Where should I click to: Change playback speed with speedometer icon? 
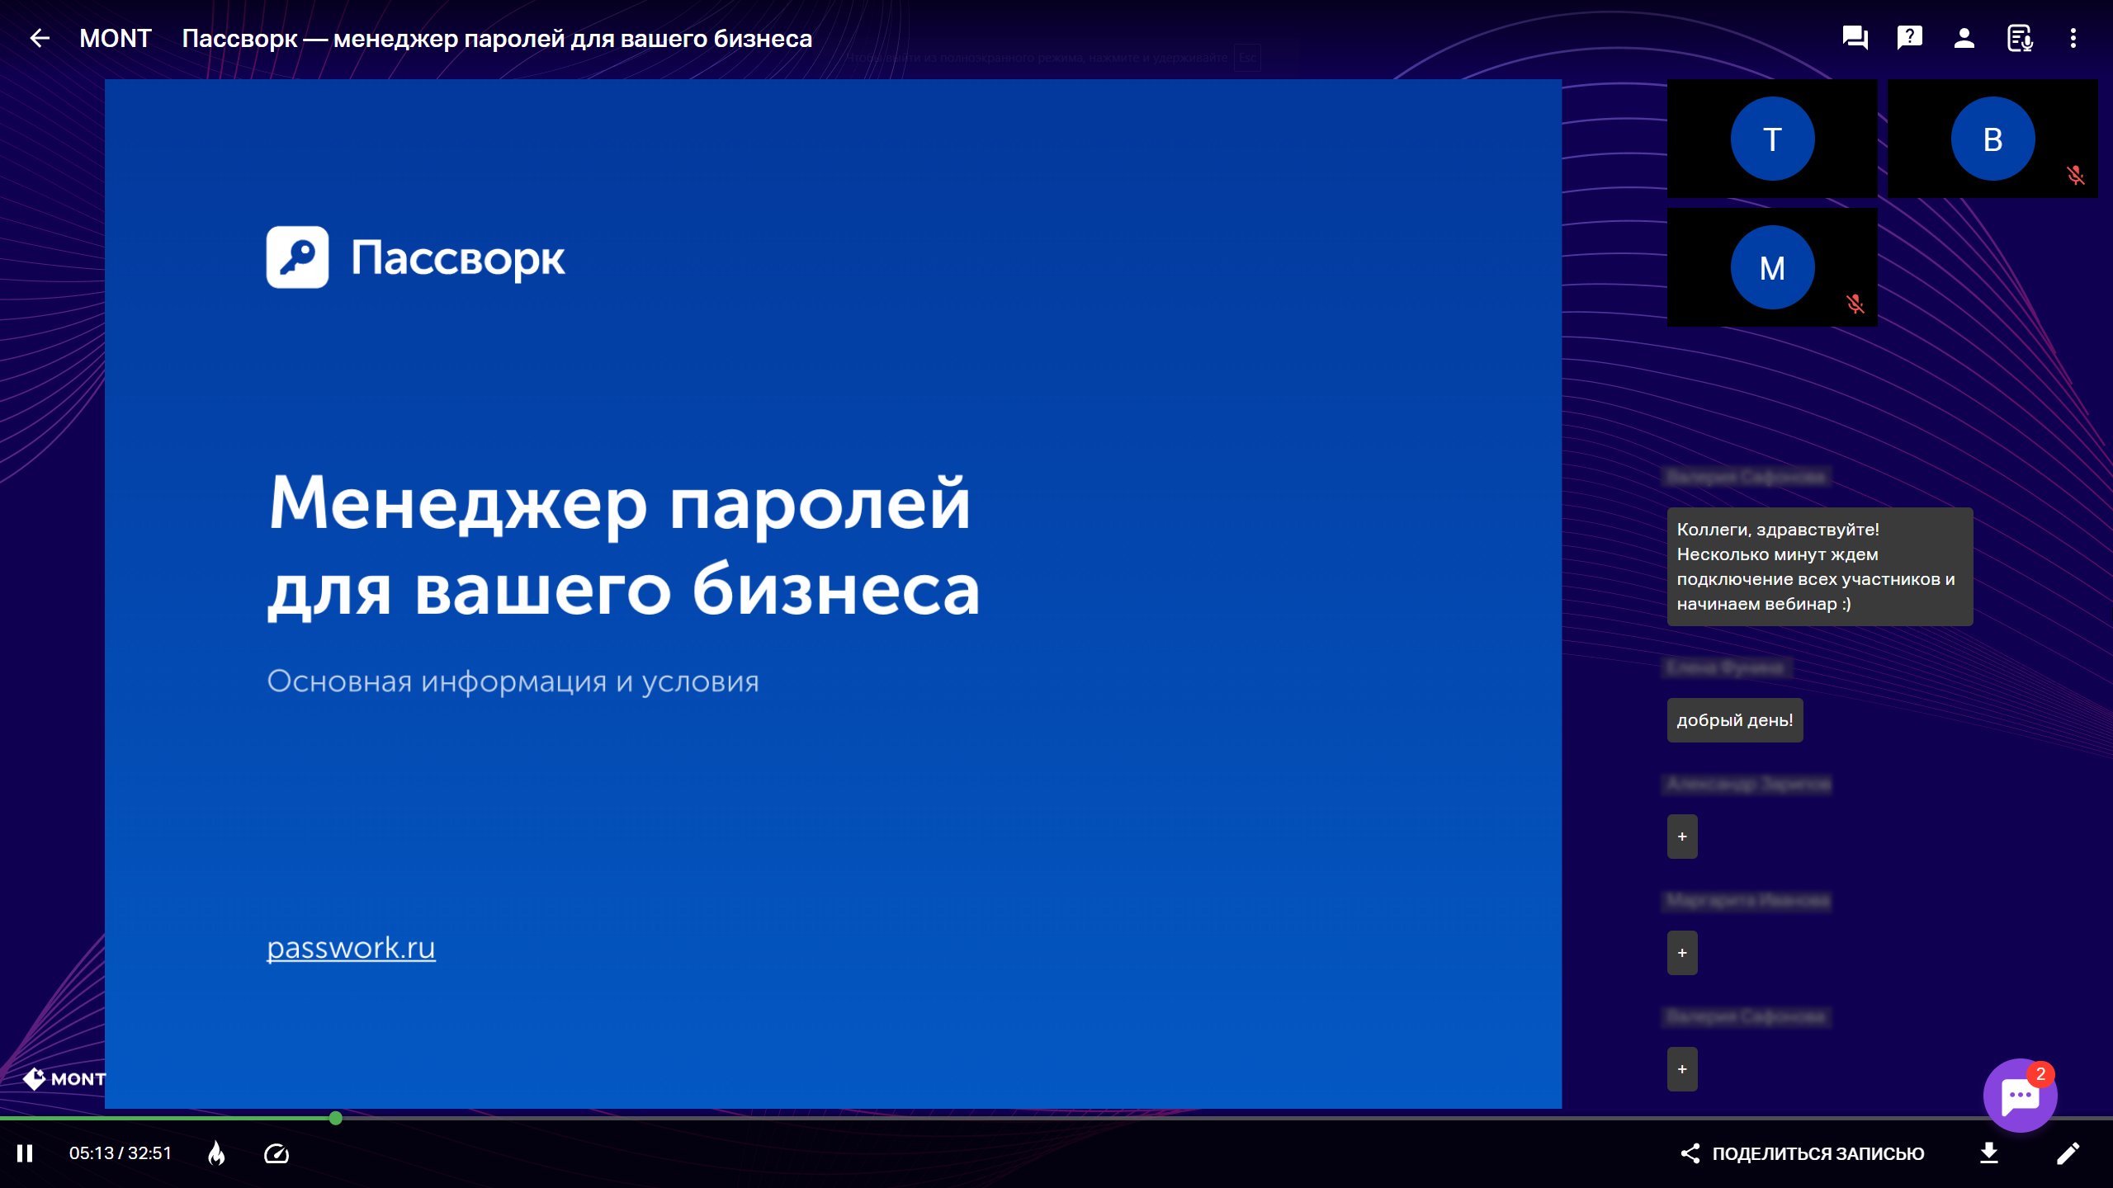(277, 1153)
